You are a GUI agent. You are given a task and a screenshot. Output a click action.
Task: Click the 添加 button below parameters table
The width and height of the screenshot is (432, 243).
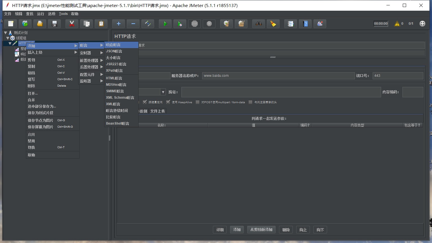tap(237, 230)
